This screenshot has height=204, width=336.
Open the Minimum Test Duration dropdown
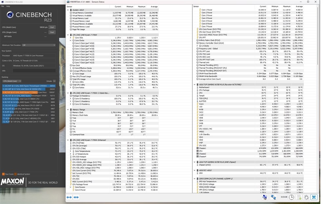click(x=39, y=45)
